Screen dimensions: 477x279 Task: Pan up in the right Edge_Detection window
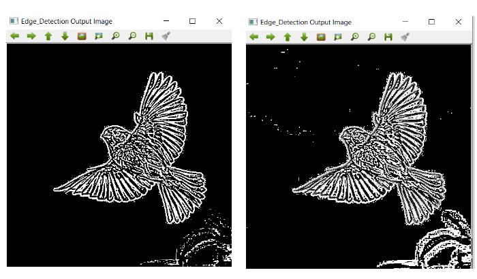[x=288, y=37]
